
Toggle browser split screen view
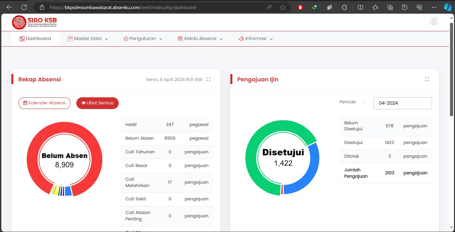[360, 7]
